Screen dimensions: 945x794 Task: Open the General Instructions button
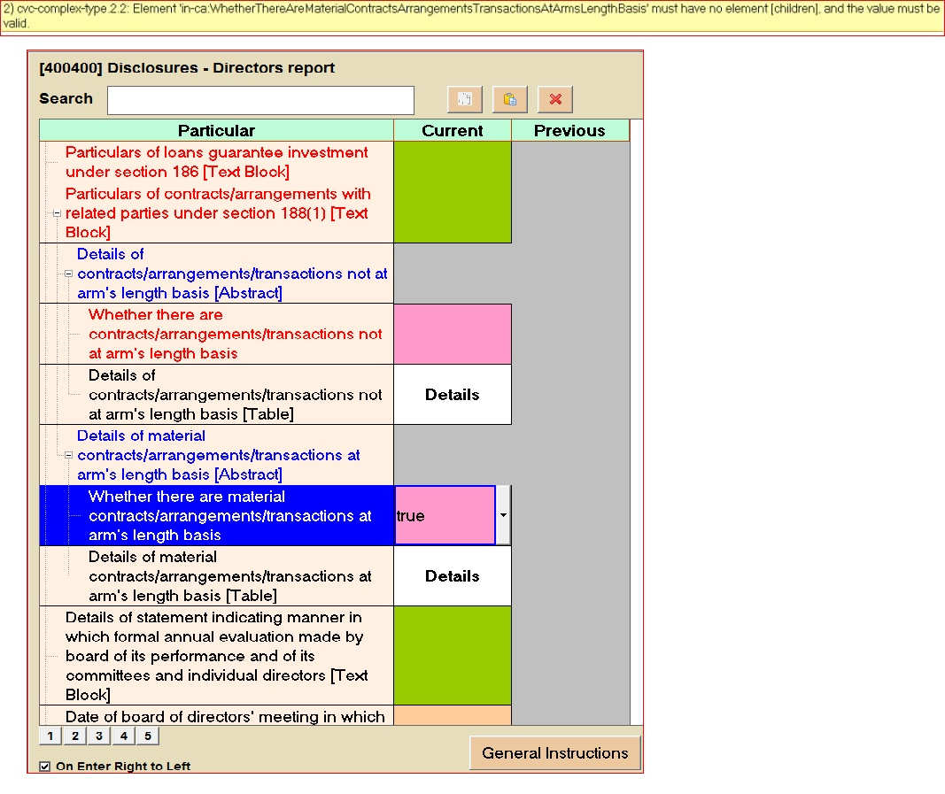(554, 753)
